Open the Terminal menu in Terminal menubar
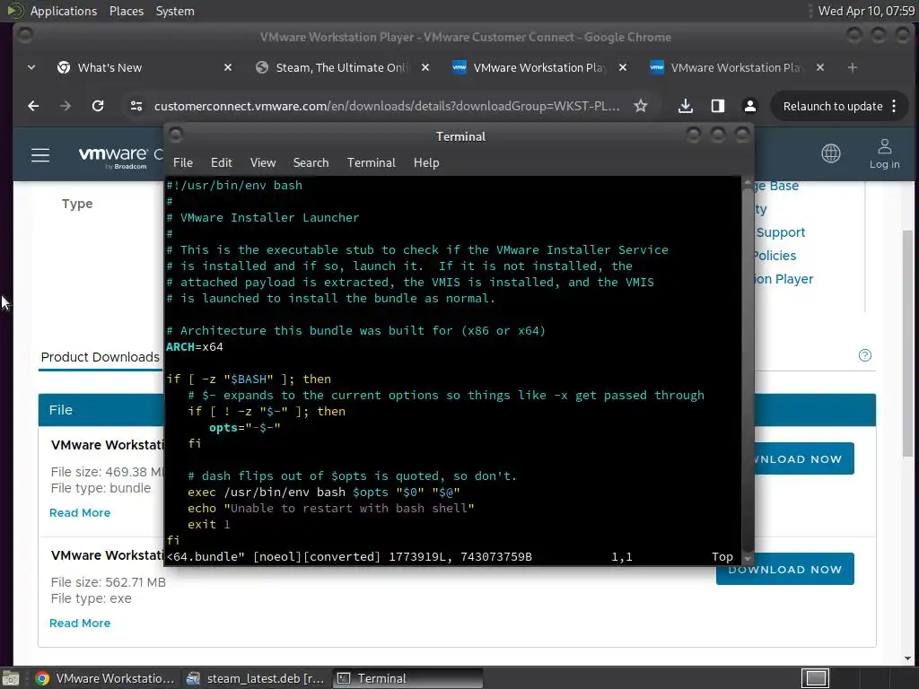 click(371, 162)
